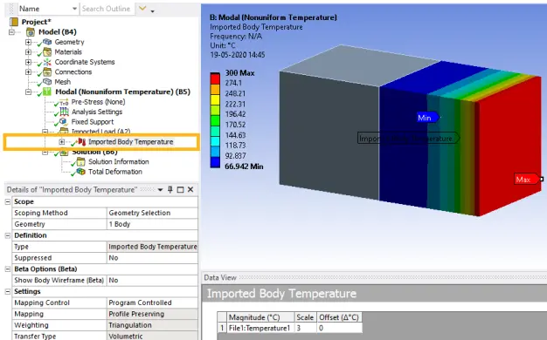
Task: Click the Offset cell with value 0
Action: 339,328
